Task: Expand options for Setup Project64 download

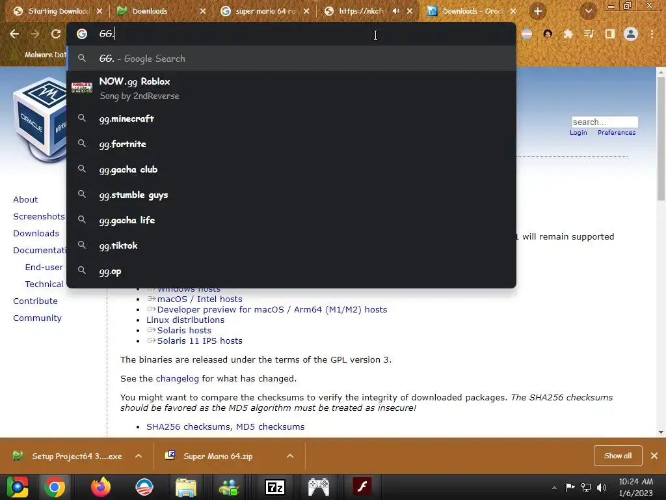Action: pyautogui.click(x=139, y=456)
